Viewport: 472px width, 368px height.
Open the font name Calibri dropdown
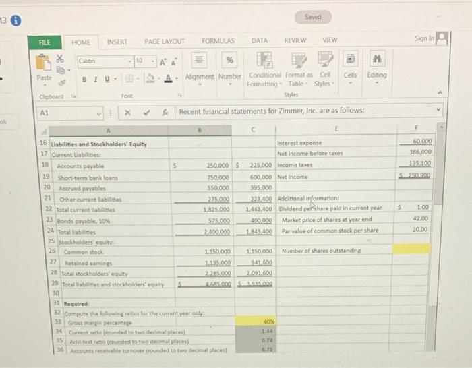click(130, 61)
